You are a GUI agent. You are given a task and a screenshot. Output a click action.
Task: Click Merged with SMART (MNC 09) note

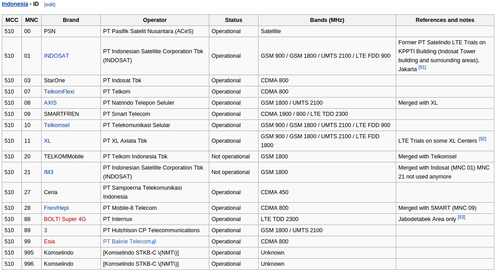[445, 208]
